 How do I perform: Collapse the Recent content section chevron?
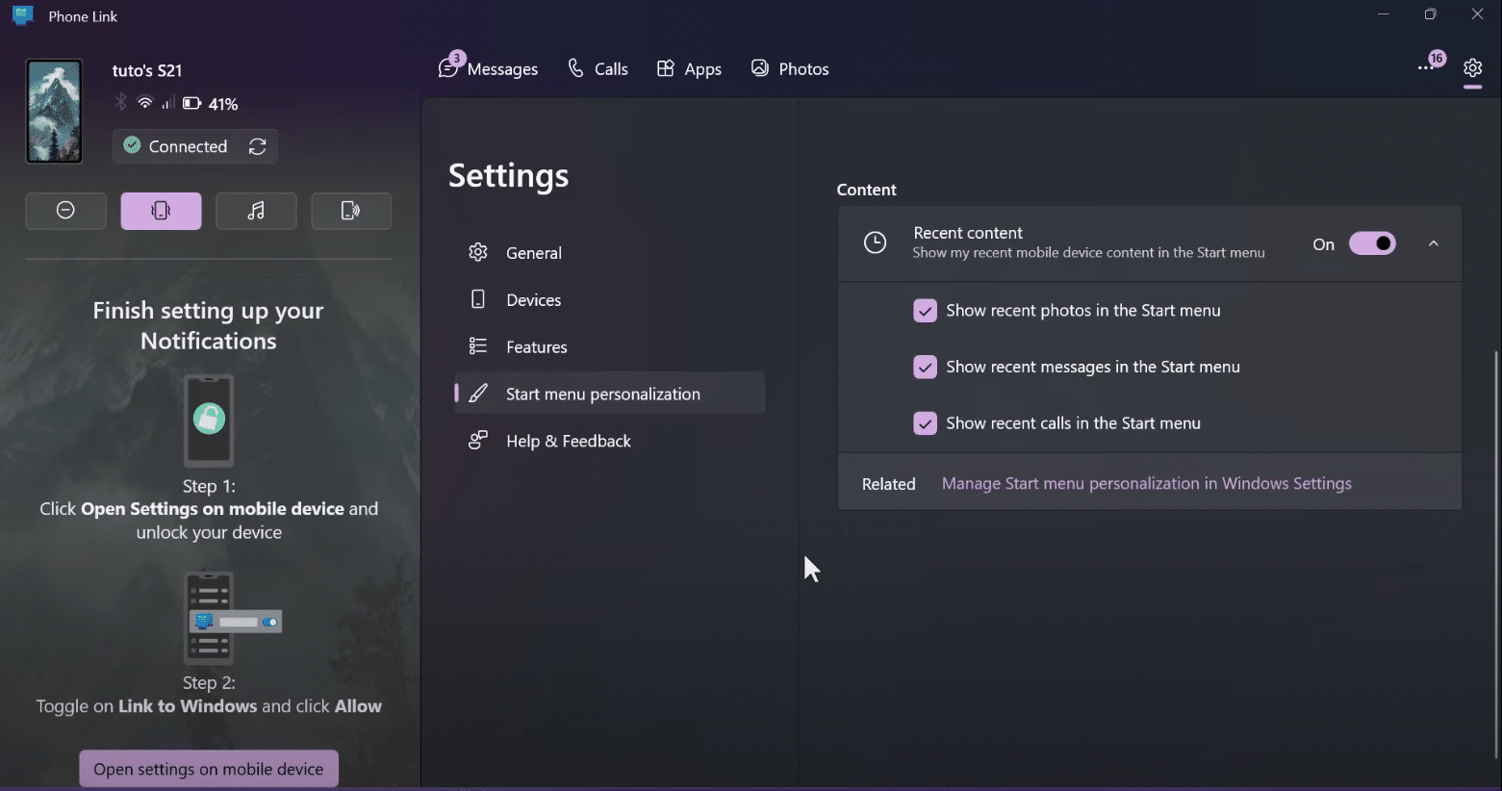1433,243
